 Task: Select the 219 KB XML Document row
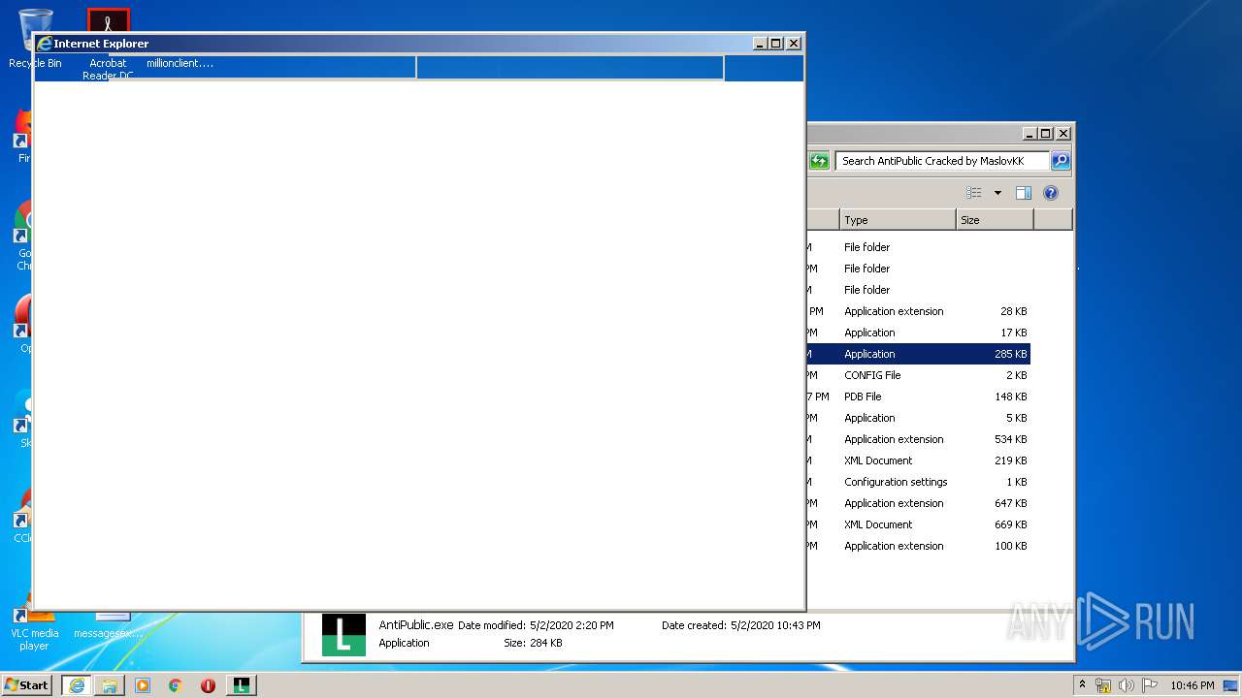[x=918, y=460]
